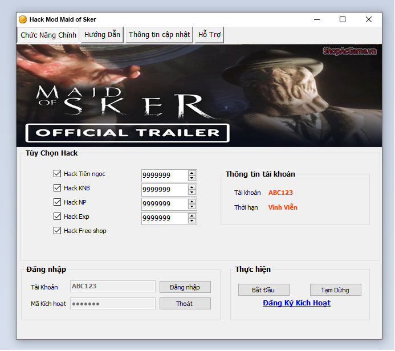This screenshot has height=351, width=395.
Task: Click the orange app icon in title bar
Action: pyautogui.click(x=23, y=19)
